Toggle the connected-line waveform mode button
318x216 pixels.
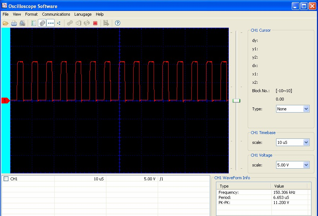click(x=51, y=23)
